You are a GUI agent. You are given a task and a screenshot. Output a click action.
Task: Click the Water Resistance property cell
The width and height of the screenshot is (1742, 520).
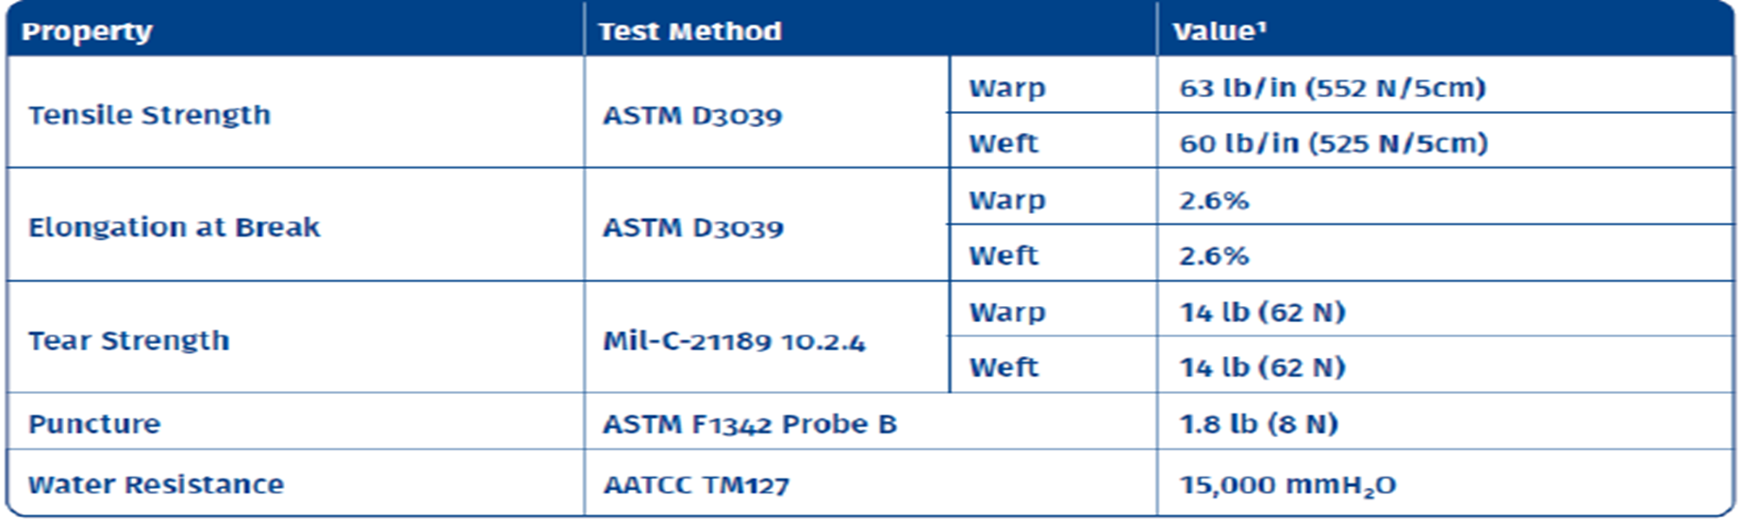tap(156, 484)
